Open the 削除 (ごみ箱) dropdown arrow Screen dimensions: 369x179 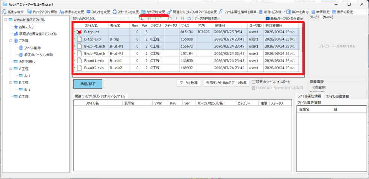point(285,12)
